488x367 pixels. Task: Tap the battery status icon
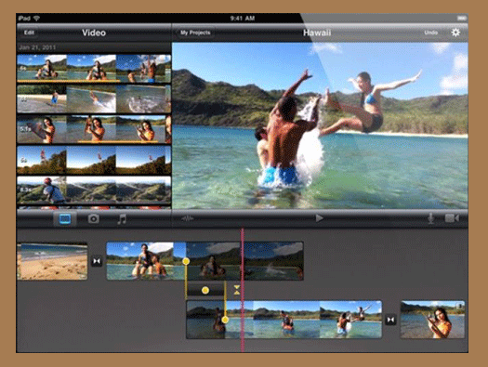click(x=461, y=19)
